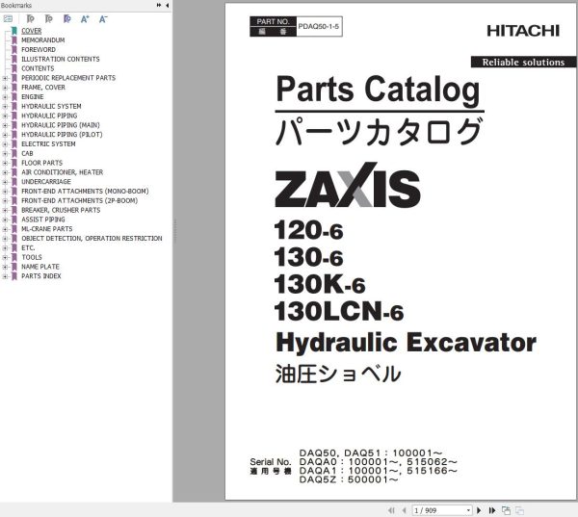
Task: Click the teal bookmark icon beside COVER
Action: [14, 31]
